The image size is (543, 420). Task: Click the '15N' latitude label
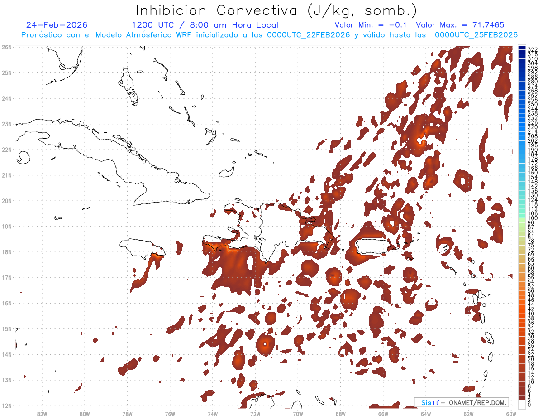click(x=7, y=328)
